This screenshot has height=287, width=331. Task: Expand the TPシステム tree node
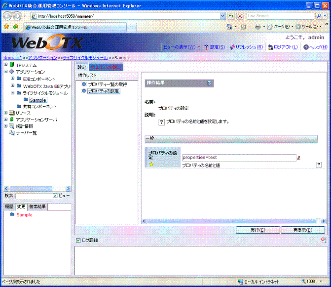click(5, 65)
